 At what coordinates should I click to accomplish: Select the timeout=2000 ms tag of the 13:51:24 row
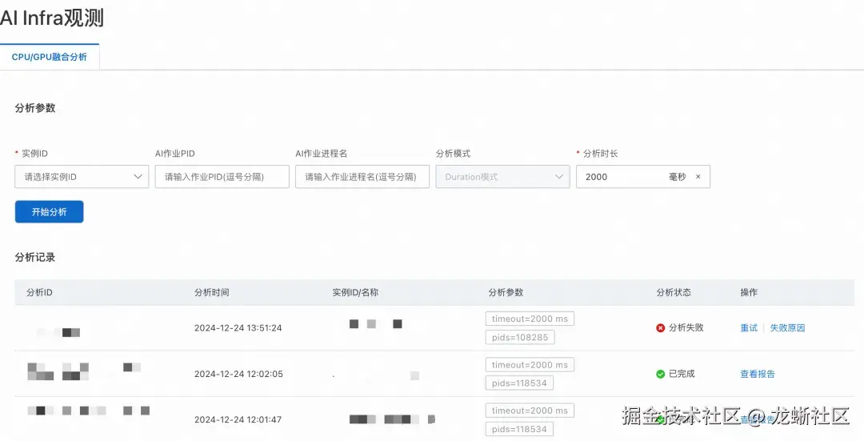530,319
